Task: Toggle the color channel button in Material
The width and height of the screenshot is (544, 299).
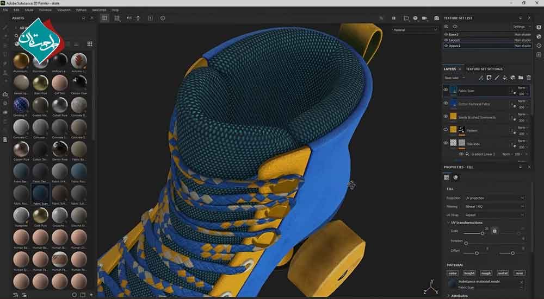Action: coord(453,273)
